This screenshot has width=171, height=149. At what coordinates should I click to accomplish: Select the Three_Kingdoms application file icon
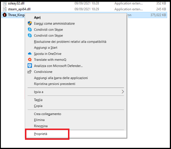(5, 15)
